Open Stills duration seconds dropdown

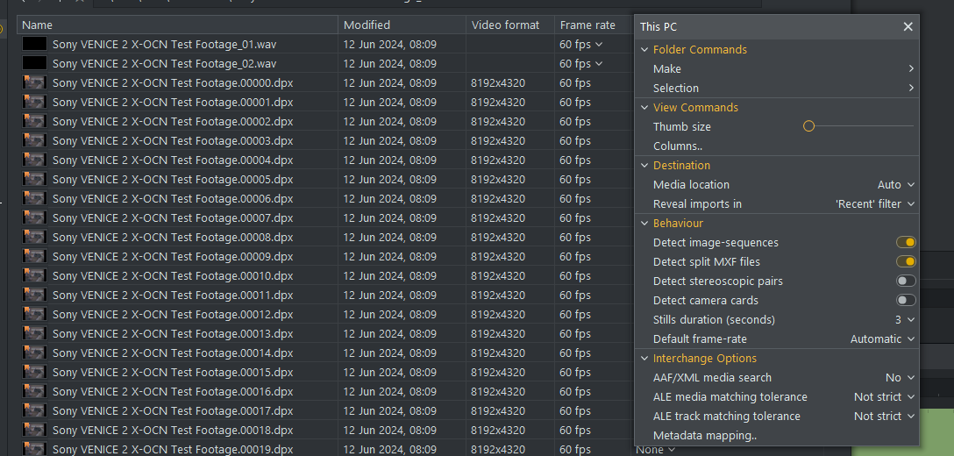pos(905,319)
